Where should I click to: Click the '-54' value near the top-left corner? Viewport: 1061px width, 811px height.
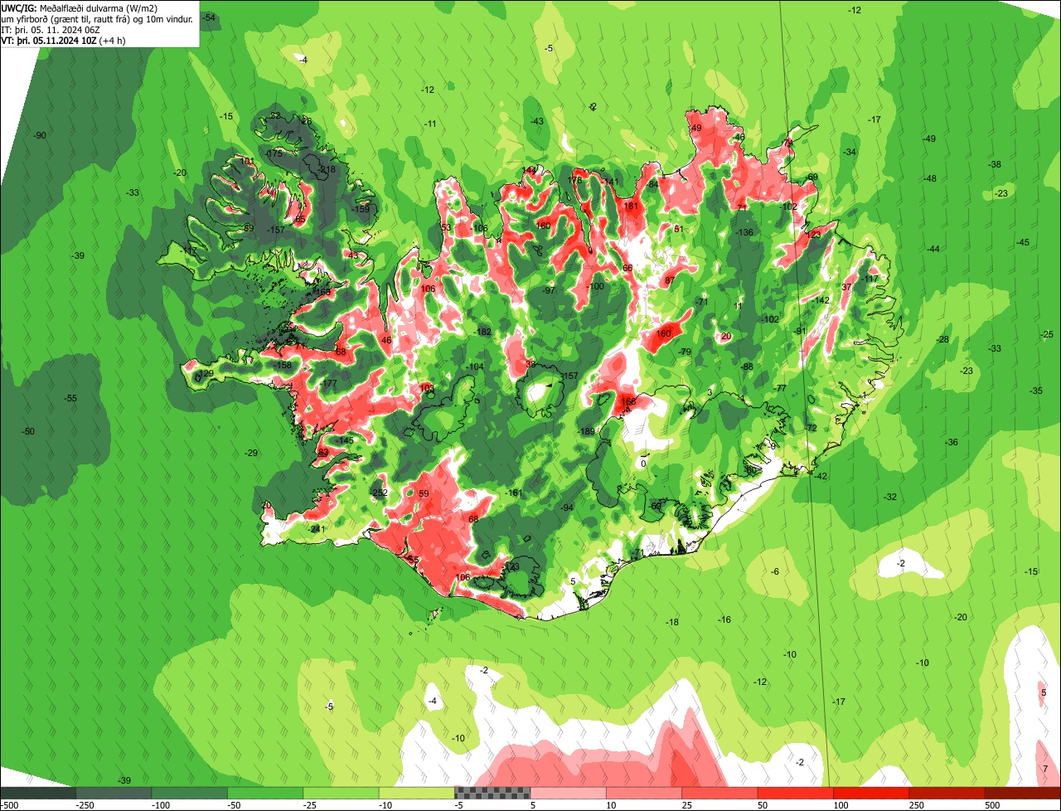coord(209,17)
